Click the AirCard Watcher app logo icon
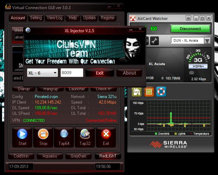 pos(133,18)
